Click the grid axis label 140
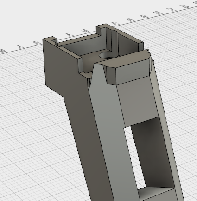The image size is (197, 201). tap(70, 35)
